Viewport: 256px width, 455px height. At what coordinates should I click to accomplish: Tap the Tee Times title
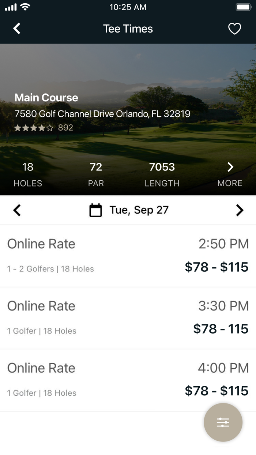[x=128, y=29]
